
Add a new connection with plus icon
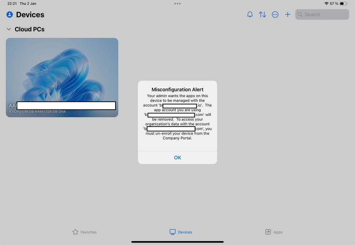[287, 15]
